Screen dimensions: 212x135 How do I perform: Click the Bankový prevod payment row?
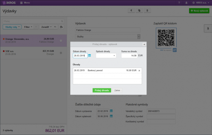tap(107, 70)
